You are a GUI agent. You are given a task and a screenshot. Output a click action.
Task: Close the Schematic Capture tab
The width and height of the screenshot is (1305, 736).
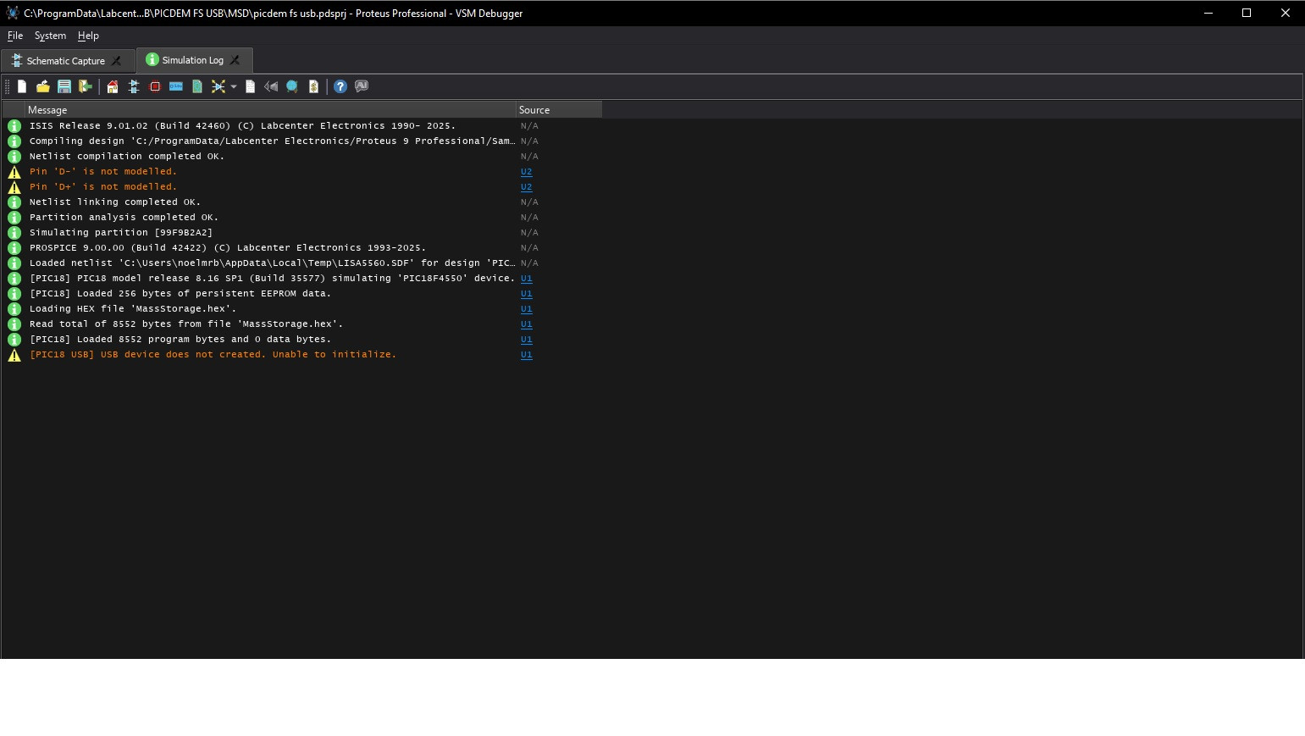tap(117, 61)
